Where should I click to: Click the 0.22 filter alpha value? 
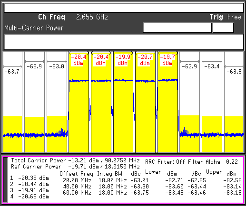pyautogui.click(x=232, y=162)
